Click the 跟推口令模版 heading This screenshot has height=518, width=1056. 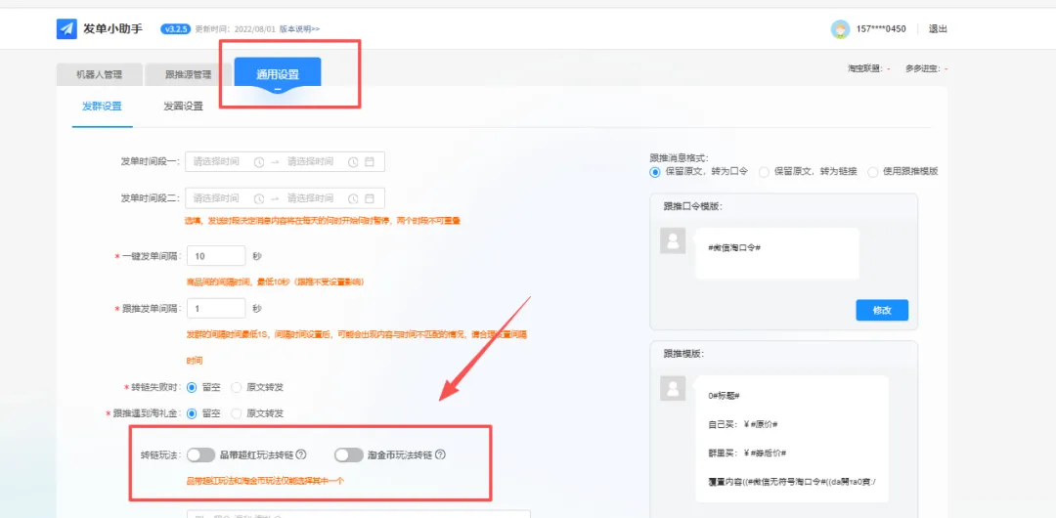click(693, 206)
